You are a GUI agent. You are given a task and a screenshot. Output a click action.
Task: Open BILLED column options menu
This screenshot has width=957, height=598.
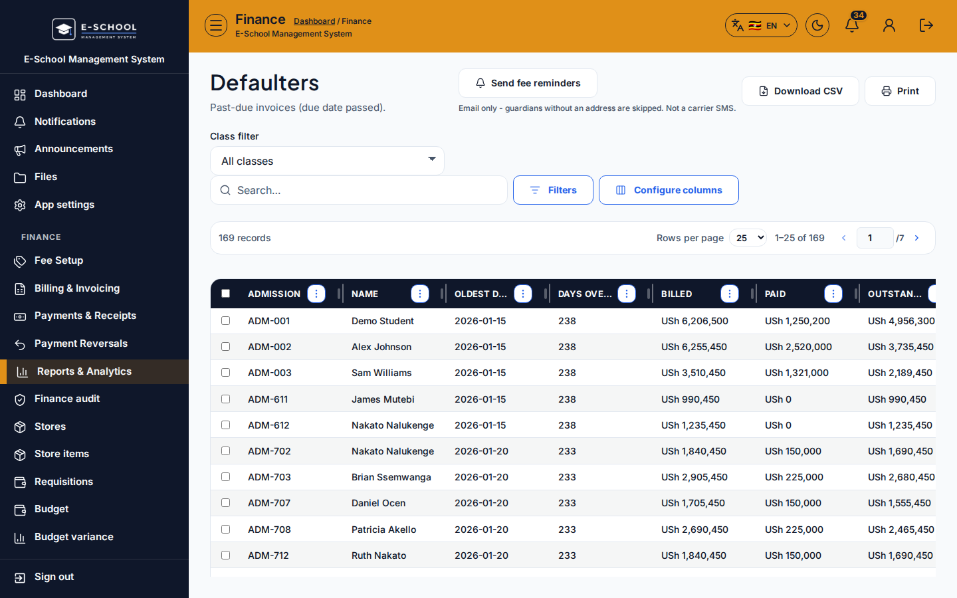click(730, 294)
